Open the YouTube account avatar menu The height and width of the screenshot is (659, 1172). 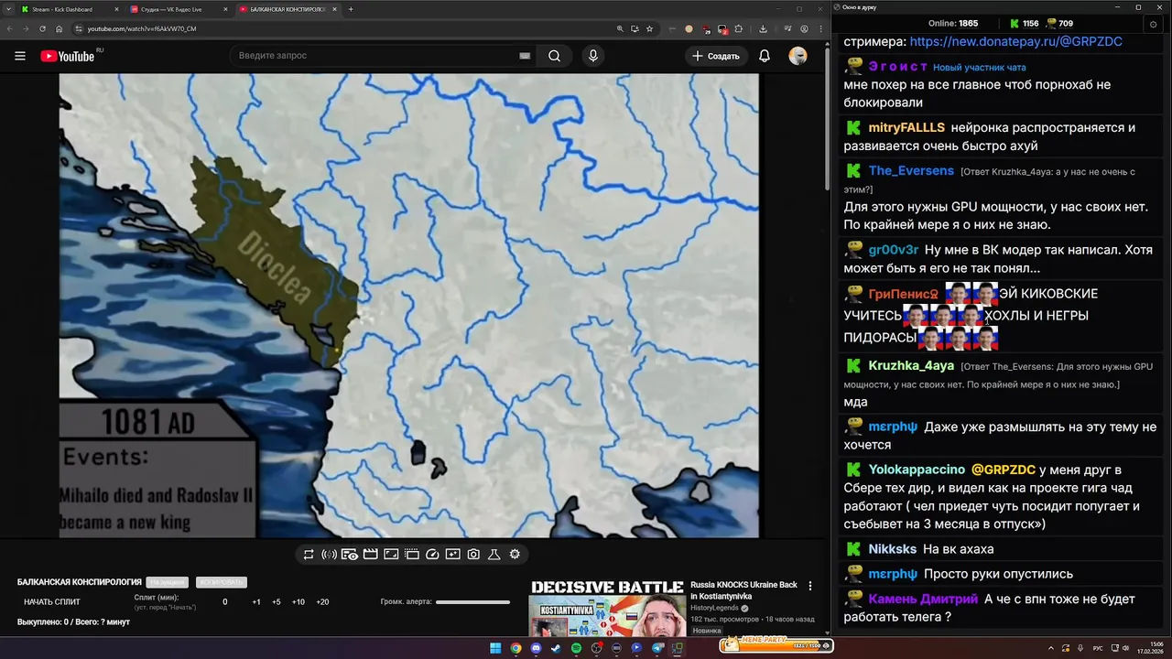[798, 56]
